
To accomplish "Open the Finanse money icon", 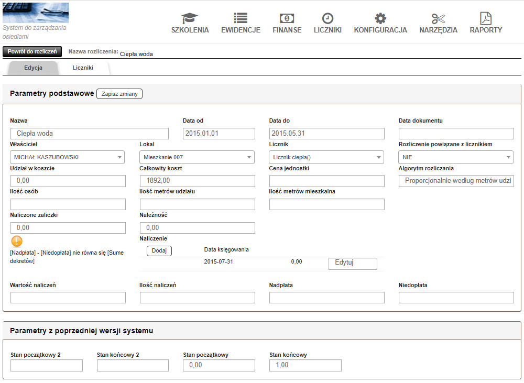I will (x=287, y=18).
